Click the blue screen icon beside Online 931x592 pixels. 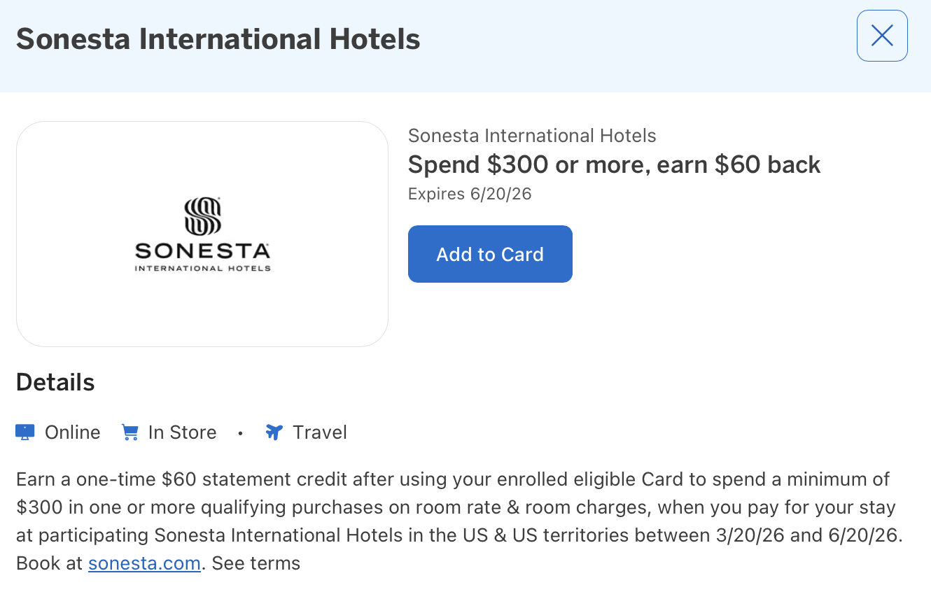click(x=24, y=432)
